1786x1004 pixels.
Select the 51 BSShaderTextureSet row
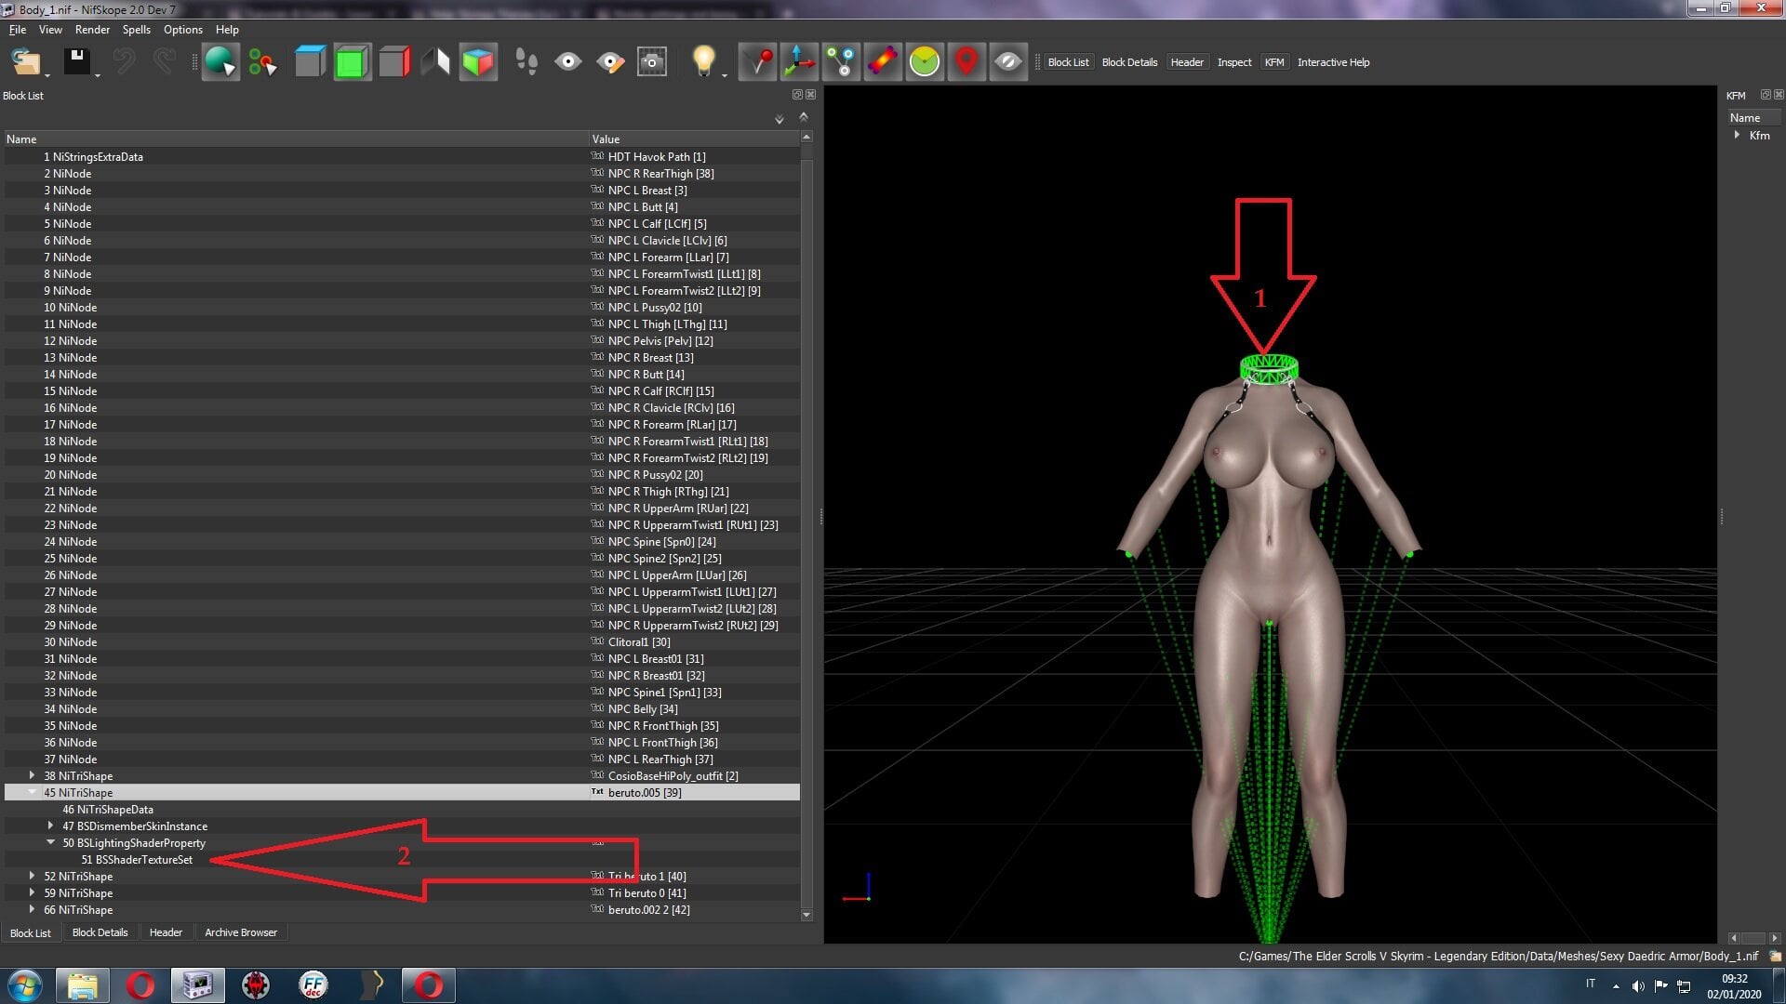tap(402, 859)
